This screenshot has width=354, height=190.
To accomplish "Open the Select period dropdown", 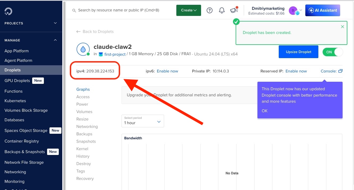I will [143, 121].
